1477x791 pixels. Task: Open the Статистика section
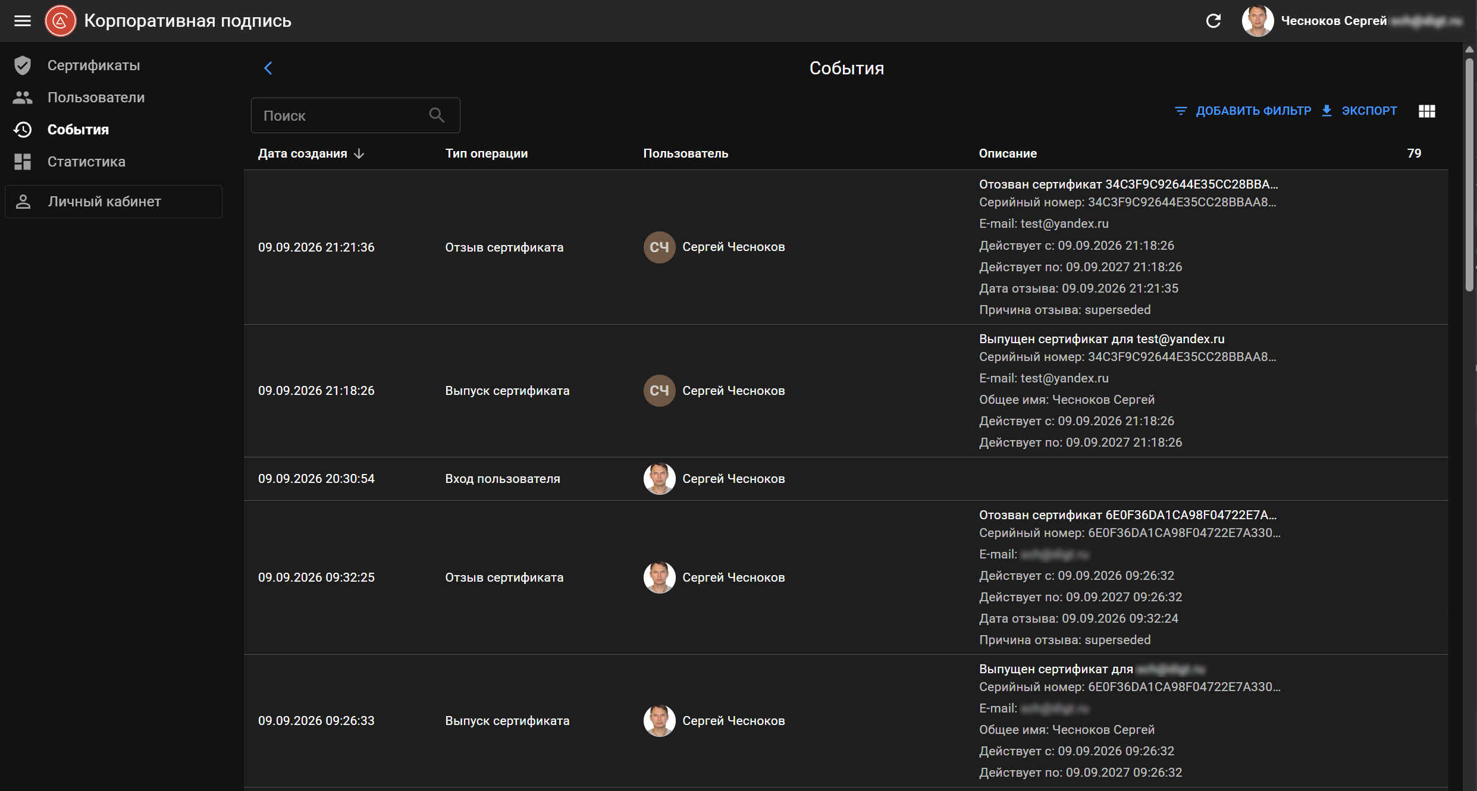click(86, 162)
